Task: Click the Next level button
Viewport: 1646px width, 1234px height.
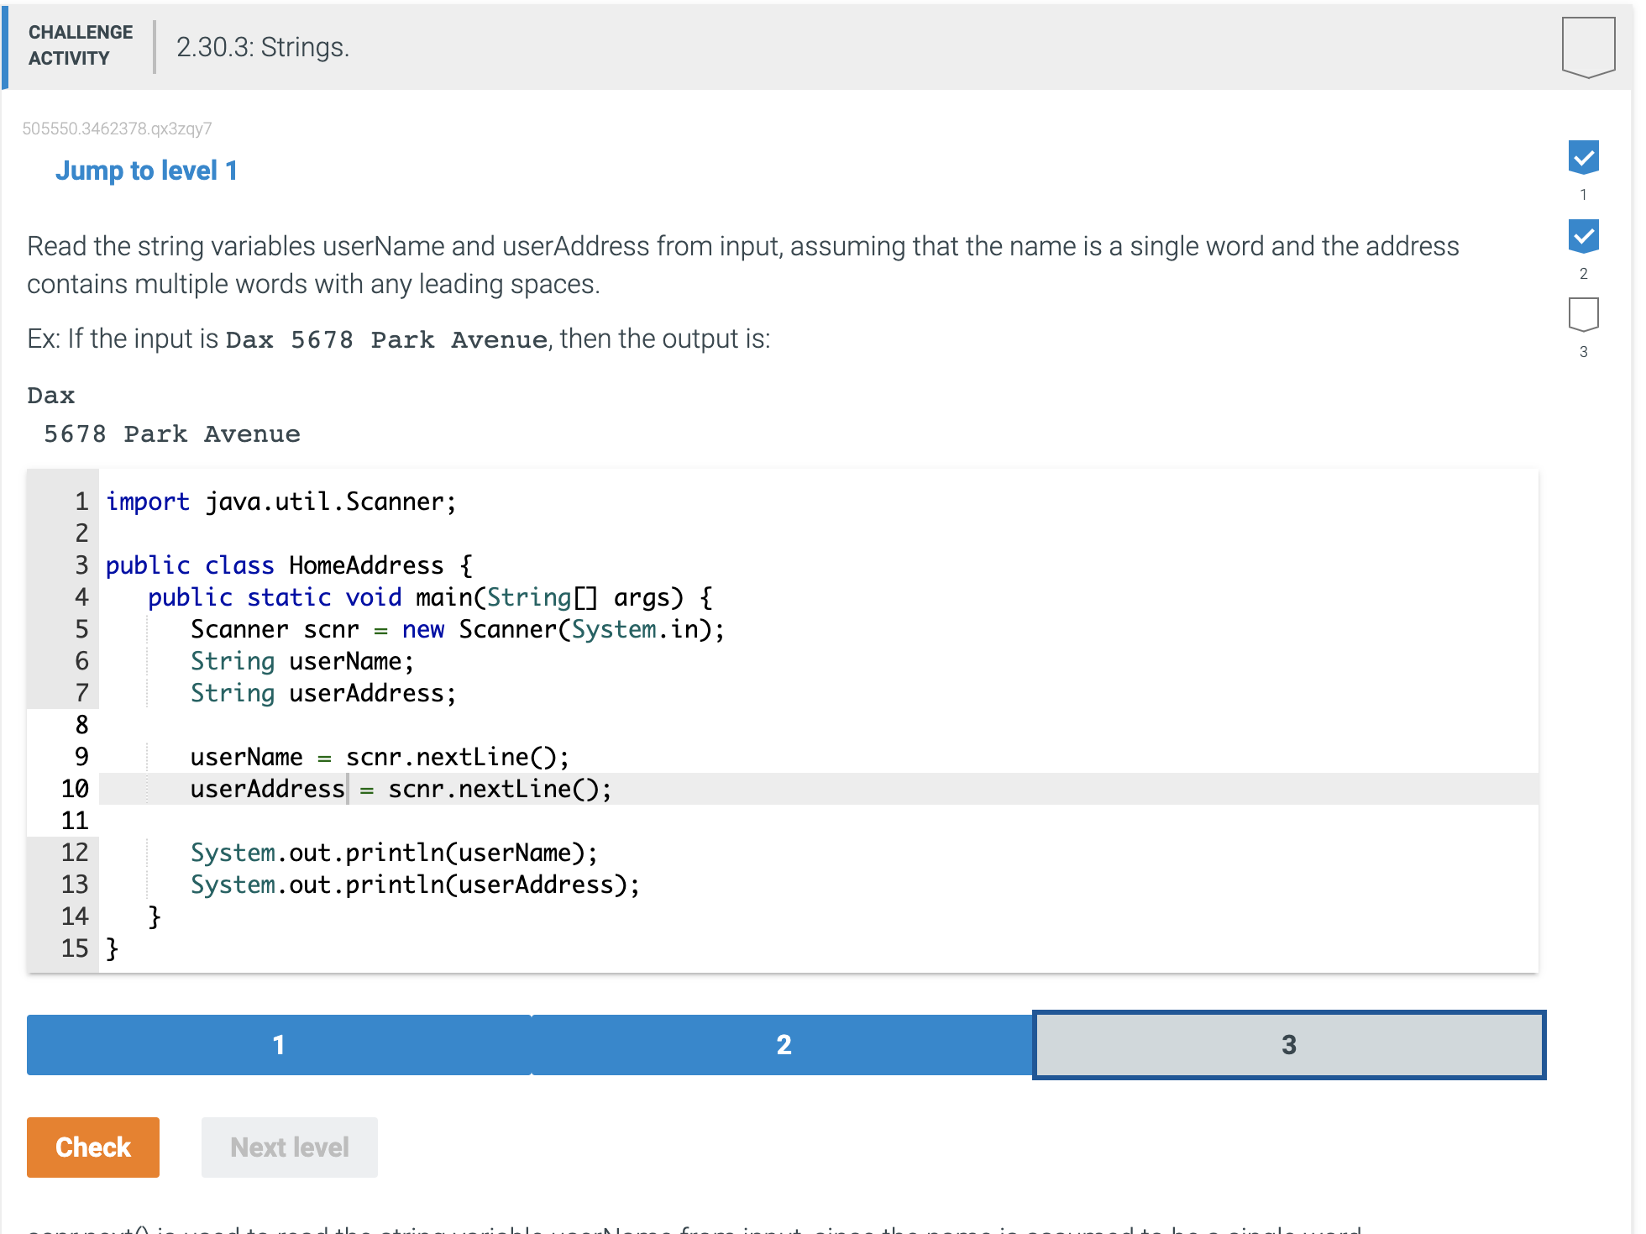Action: (x=289, y=1147)
